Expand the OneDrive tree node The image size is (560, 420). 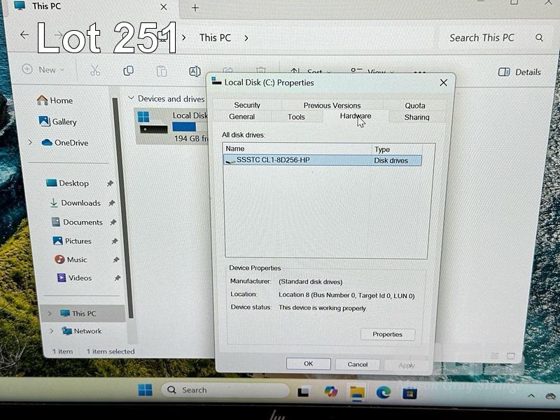30,143
